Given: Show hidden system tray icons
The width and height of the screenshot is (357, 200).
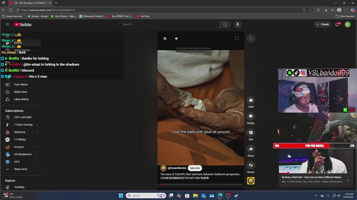Looking at the screenshot, I should 316,196.
